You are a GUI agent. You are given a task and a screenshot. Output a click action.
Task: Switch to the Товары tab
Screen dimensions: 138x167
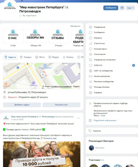click(26, 57)
